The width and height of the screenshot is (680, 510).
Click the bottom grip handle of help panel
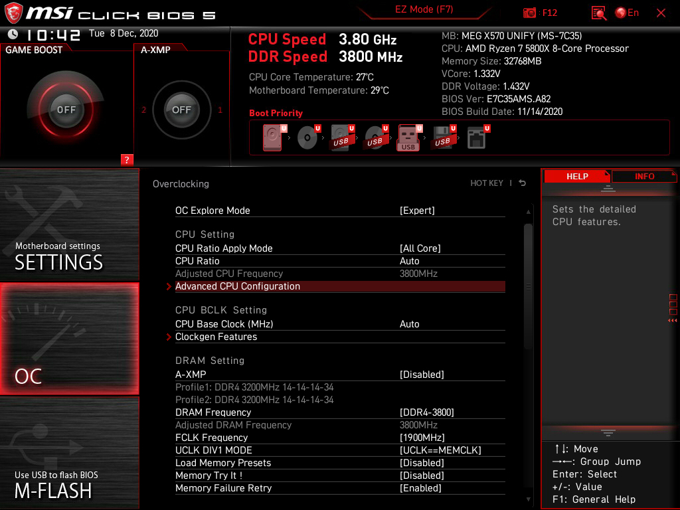[x=608, y=432]
